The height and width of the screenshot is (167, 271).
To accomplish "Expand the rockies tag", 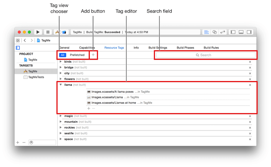I will click(x=61, y=128).
